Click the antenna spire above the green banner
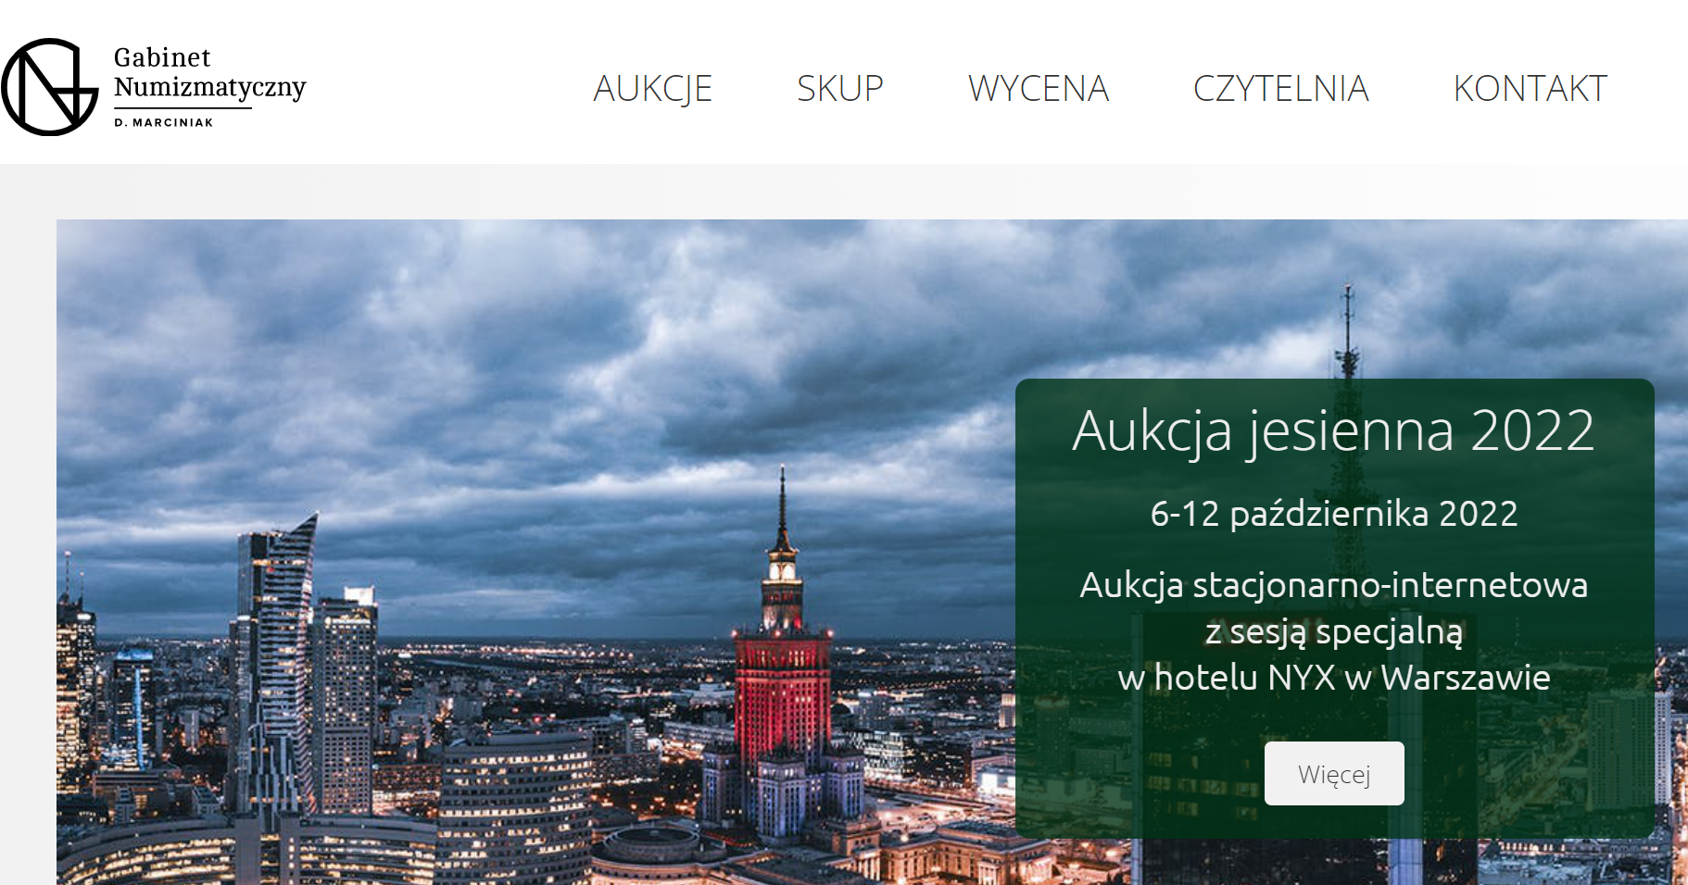 pos(1348,331)
